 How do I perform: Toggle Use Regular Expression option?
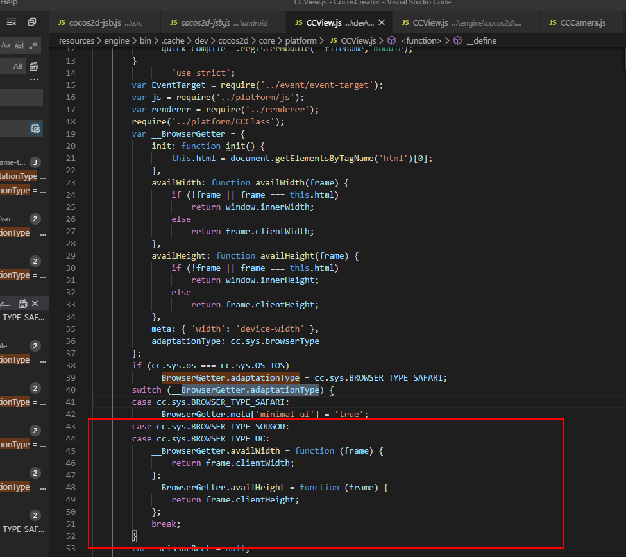pos(33,45)
